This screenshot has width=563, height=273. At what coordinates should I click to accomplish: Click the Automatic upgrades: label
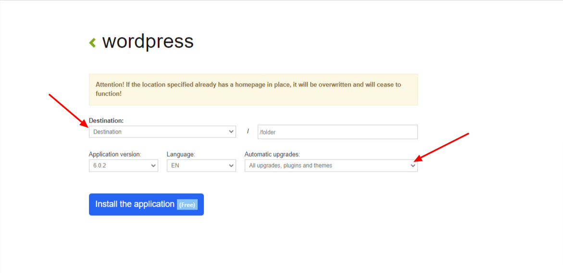[272, 154]
